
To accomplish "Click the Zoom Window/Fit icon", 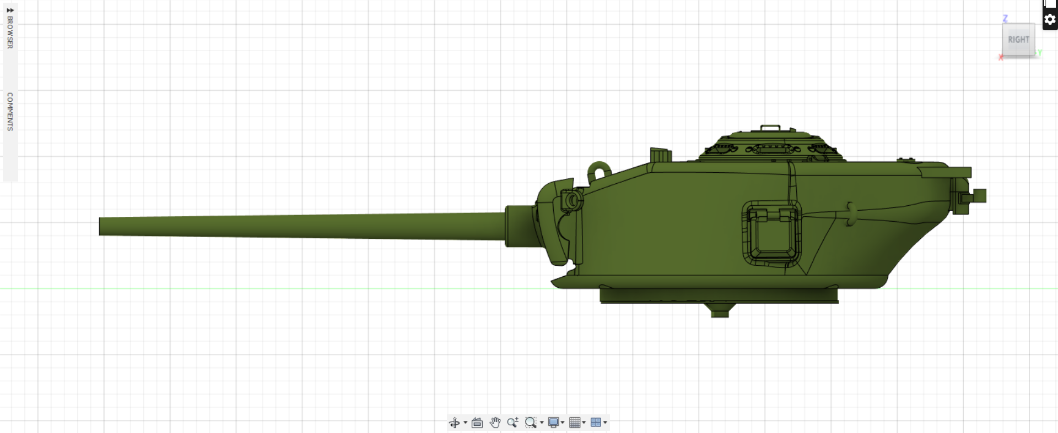I will point(530,423).
